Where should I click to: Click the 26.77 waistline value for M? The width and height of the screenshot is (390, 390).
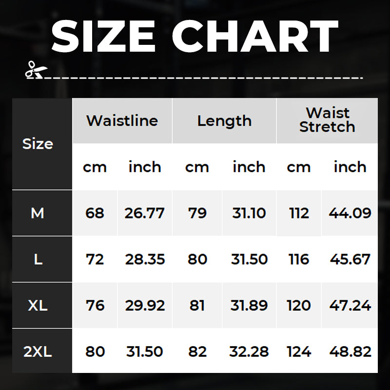(x=145, y=213)
